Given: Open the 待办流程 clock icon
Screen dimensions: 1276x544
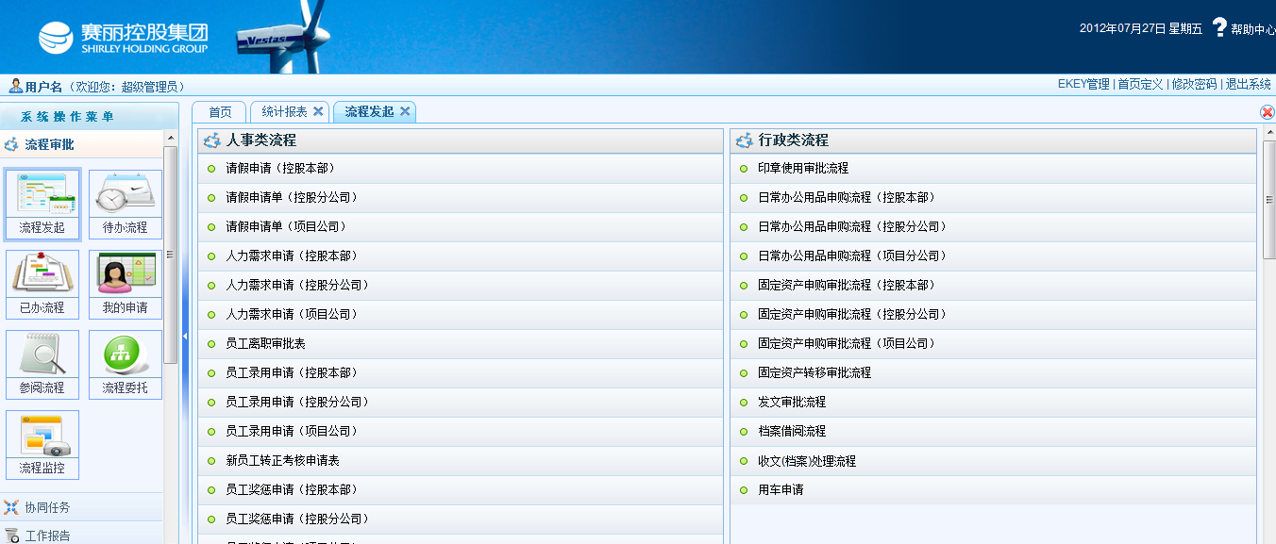Looking at the screenshot, I should (x=125, y=194).
